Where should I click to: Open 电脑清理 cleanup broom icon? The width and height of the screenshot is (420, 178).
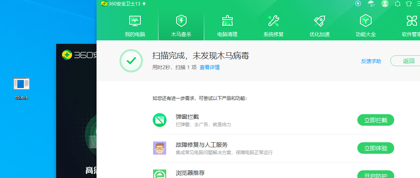(x=227, y=26)
